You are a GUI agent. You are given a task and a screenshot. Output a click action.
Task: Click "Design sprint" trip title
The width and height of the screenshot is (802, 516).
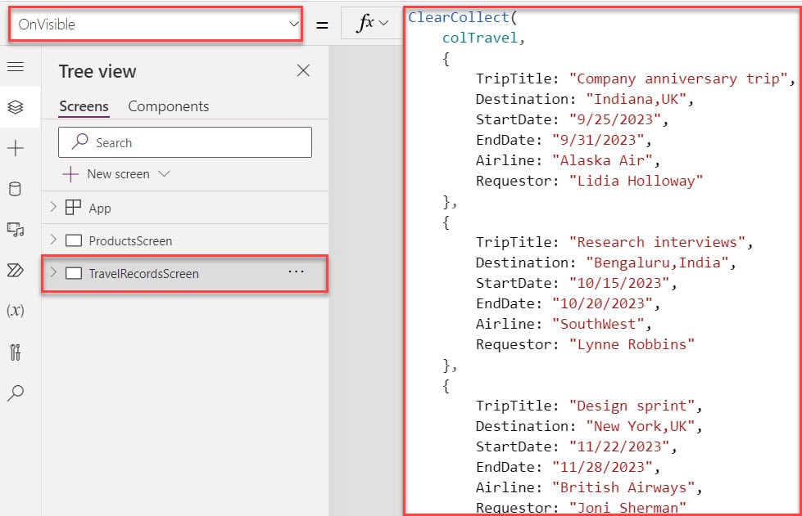pyautogui.click(x=632, y=406)
